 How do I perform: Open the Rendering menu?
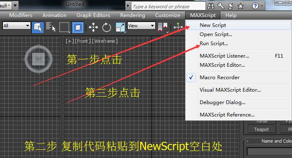pyautogui.click(x=133, y=15)
